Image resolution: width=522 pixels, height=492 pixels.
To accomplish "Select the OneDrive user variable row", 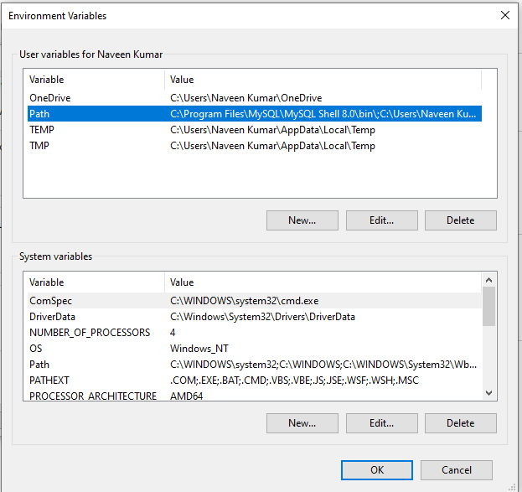I will [x=255, y=98].
